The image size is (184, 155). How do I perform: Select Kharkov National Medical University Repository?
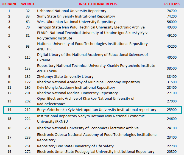(x=77, y=93)
